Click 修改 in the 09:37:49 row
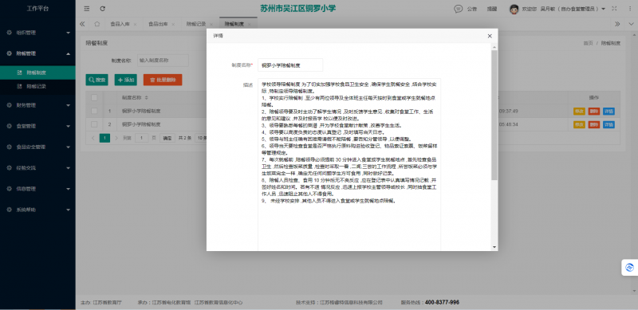The height and width of the screenshot is (310, 638). click(x=579, y=111)
